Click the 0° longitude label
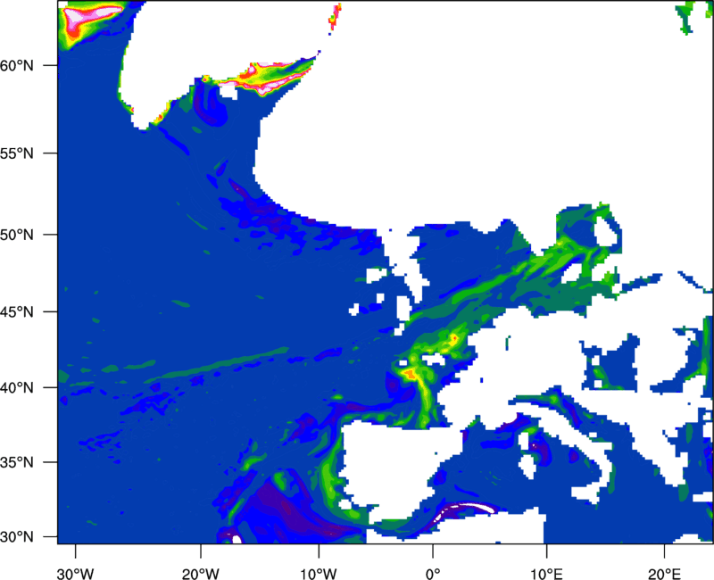Viewport: 714px width, 580px height. [433, 574]
